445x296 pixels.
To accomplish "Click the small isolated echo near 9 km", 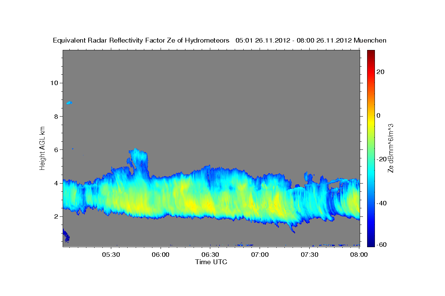I will click(69, 103).
